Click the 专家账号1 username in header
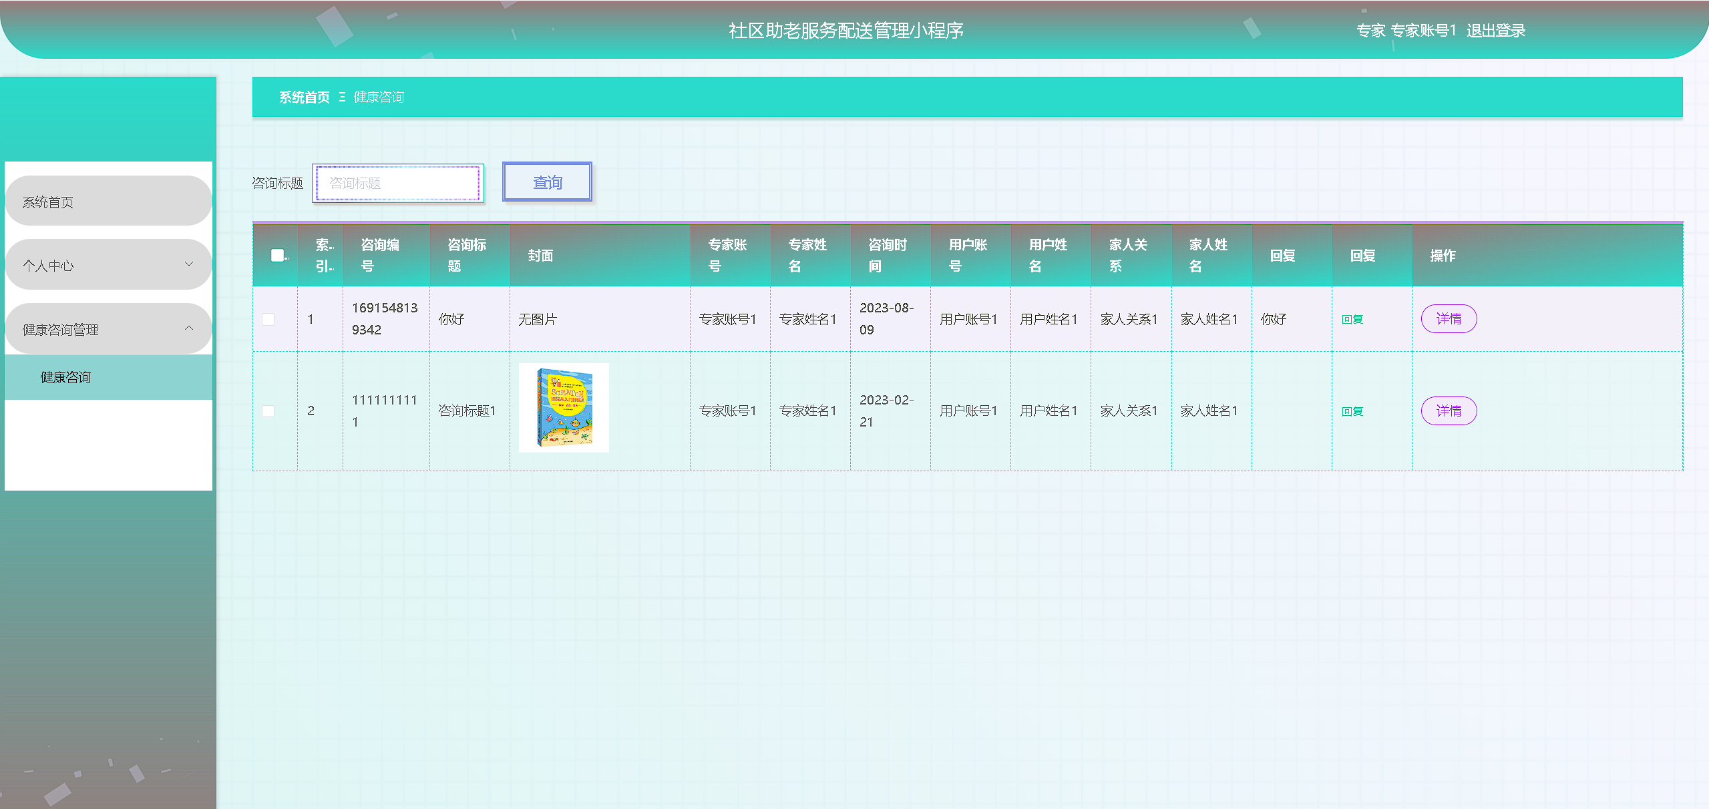1709x809 pixels. tap(1422, 31)
